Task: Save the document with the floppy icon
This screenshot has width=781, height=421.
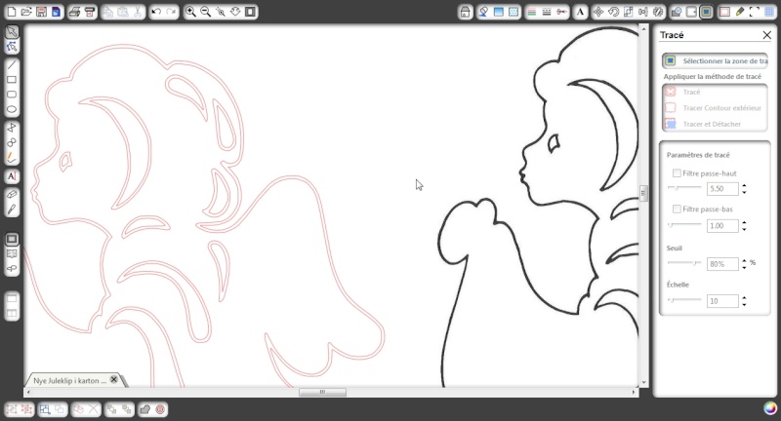Action: pyautogui.click(x=41, y=12)
